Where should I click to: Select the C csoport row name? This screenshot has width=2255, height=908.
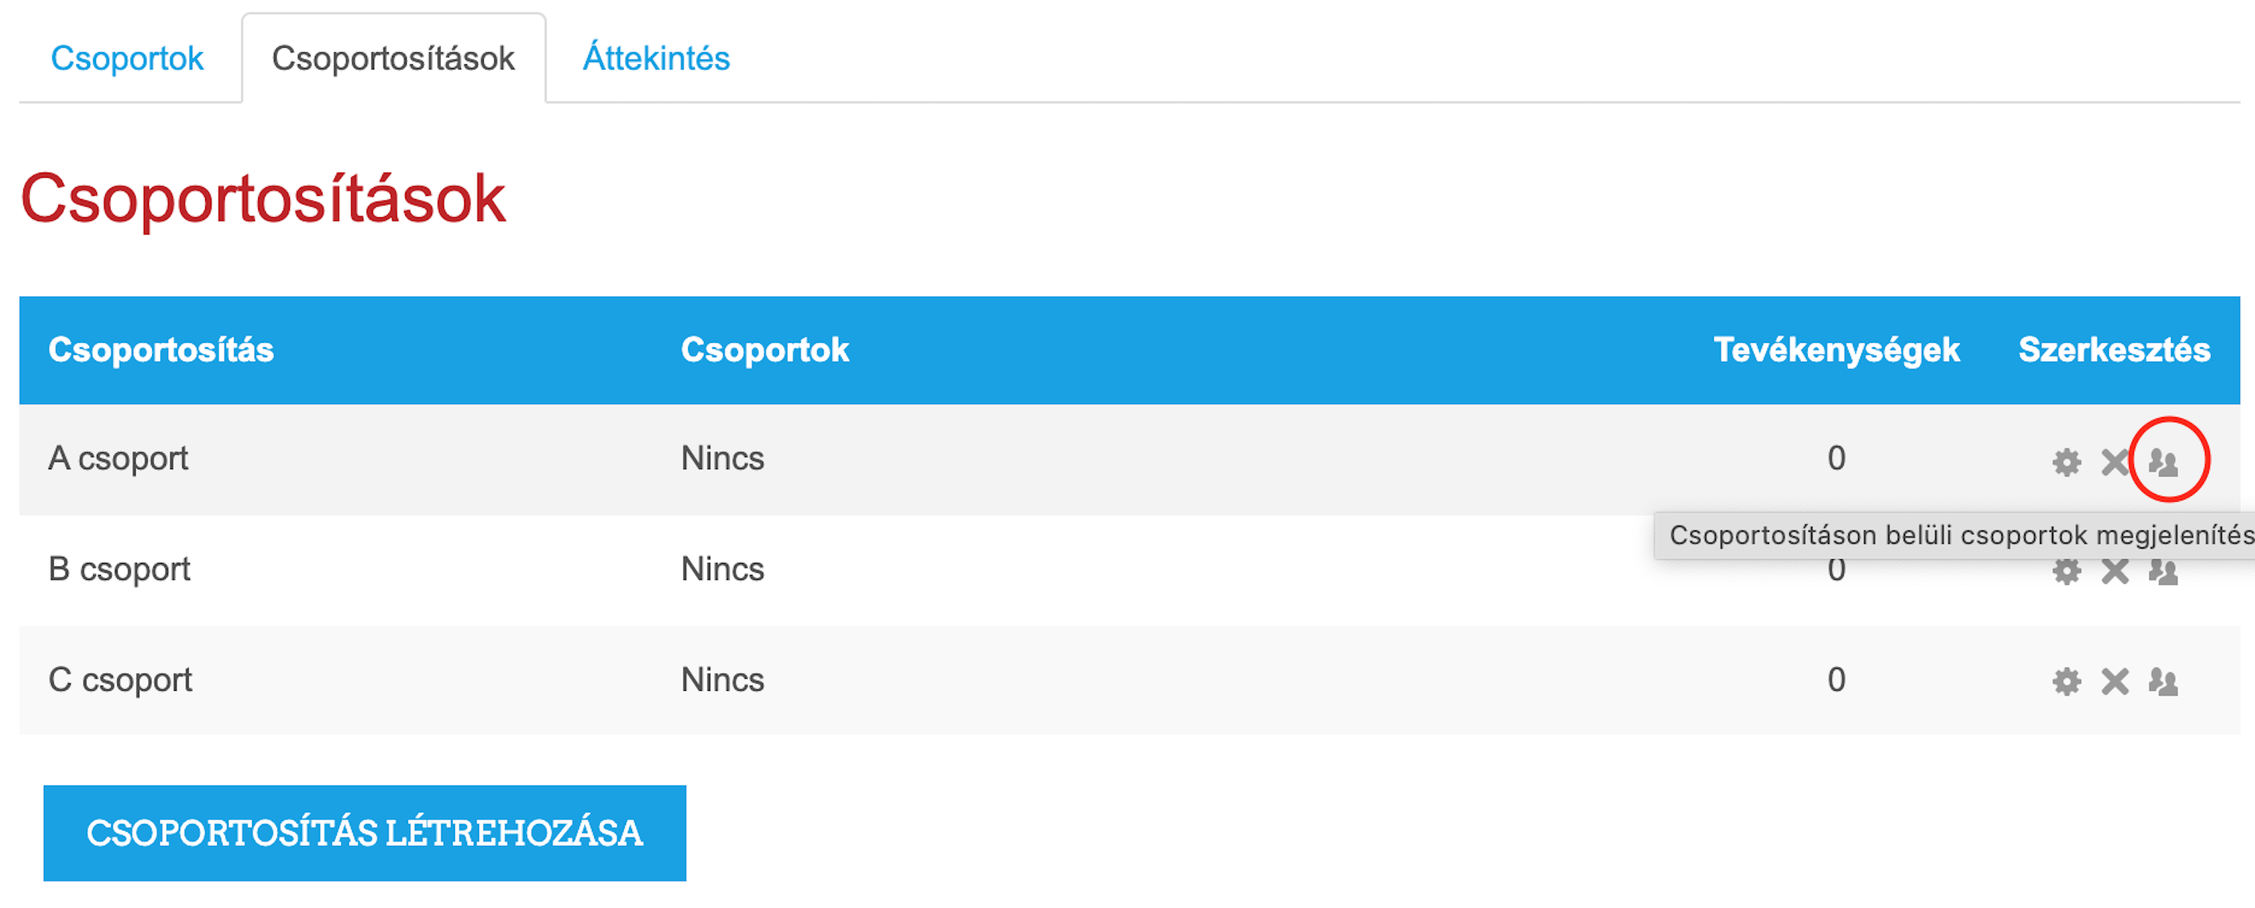[x=120, y=679]
